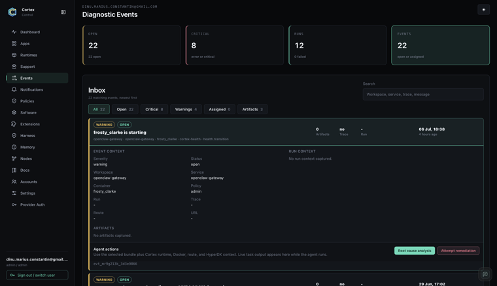The image size is (497, 286).
Task: Select the All 22 filter tab
Action: [x=99, y=109]
